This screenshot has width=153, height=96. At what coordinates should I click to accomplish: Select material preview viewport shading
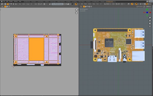click(x=147, y=4)
